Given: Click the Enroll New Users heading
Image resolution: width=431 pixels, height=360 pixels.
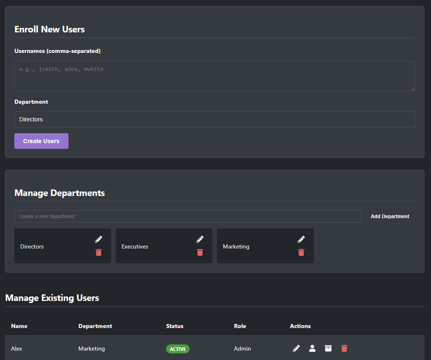Looking at the screenshot, I should tap(50, 29).
